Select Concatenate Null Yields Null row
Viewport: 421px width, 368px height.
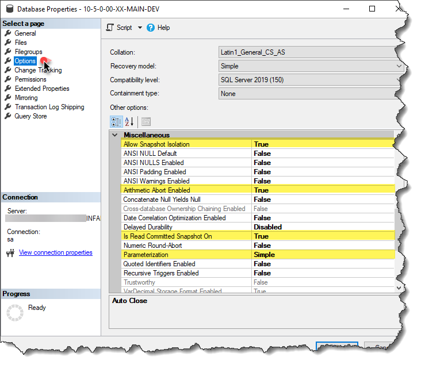click(258, 200)
